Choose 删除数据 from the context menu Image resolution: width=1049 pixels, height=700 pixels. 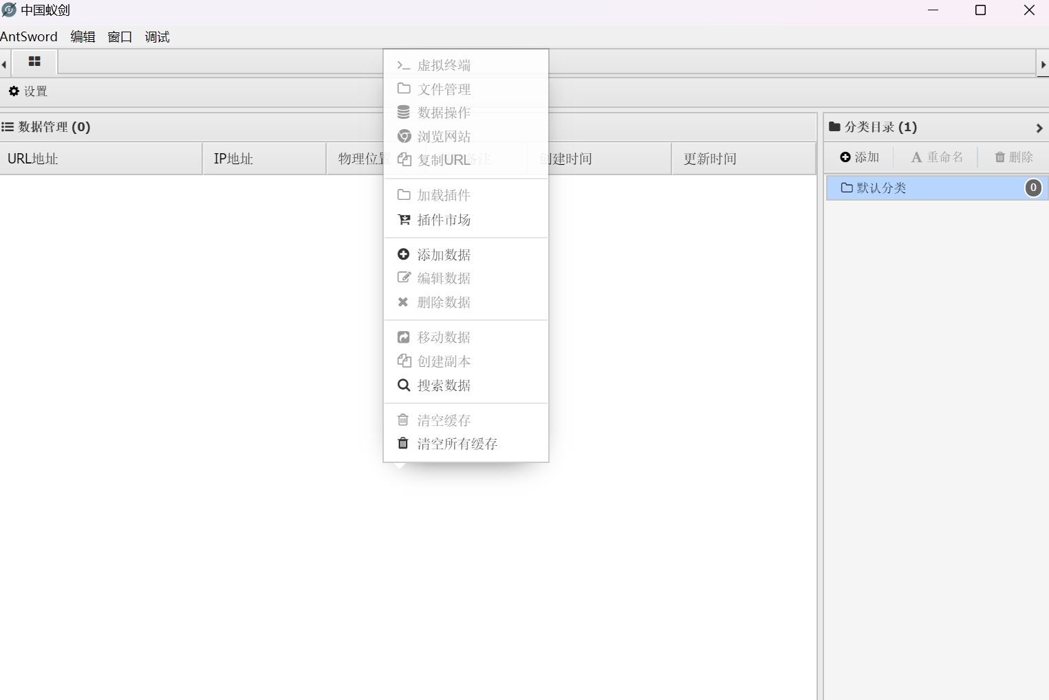pyautogui.click(x=466, y=302)
